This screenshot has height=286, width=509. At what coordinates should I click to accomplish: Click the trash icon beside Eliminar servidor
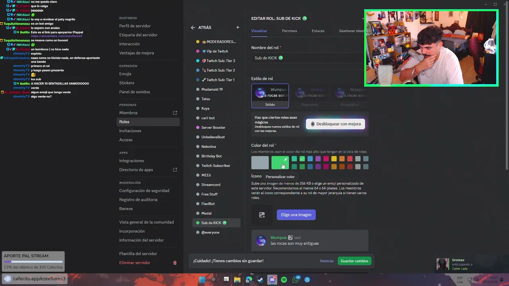(x=175, y=263)
